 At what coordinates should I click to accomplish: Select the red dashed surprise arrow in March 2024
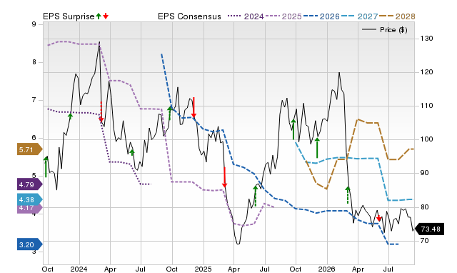point(101,111)
